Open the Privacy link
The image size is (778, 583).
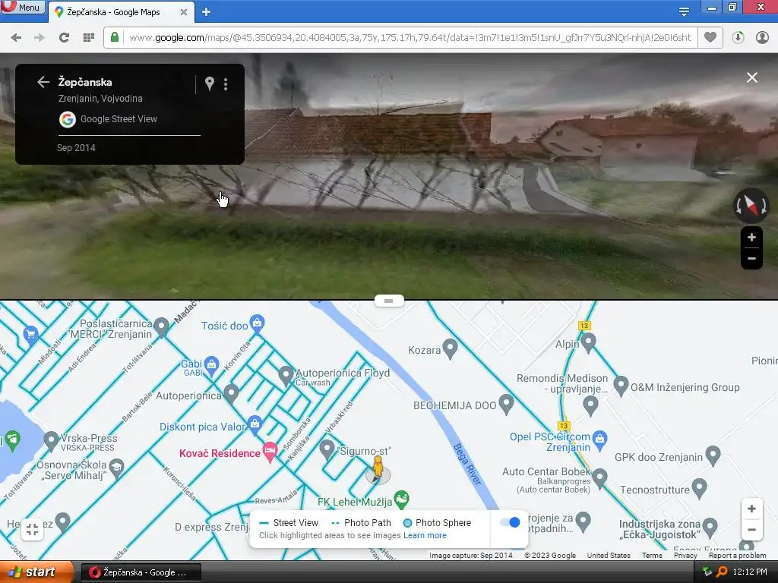pyautogui.click(x=685, y=555)
